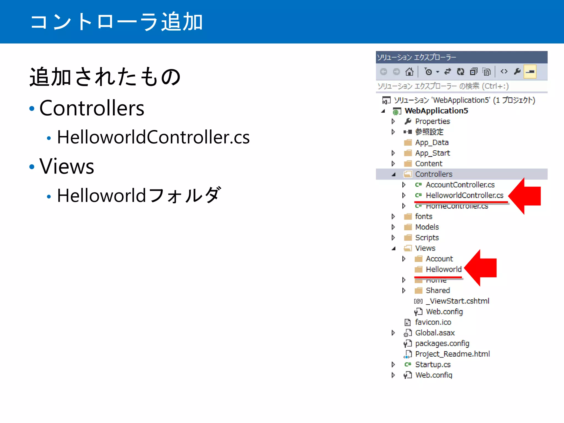Click the App_Data folder icon

(x=408, y=142)
